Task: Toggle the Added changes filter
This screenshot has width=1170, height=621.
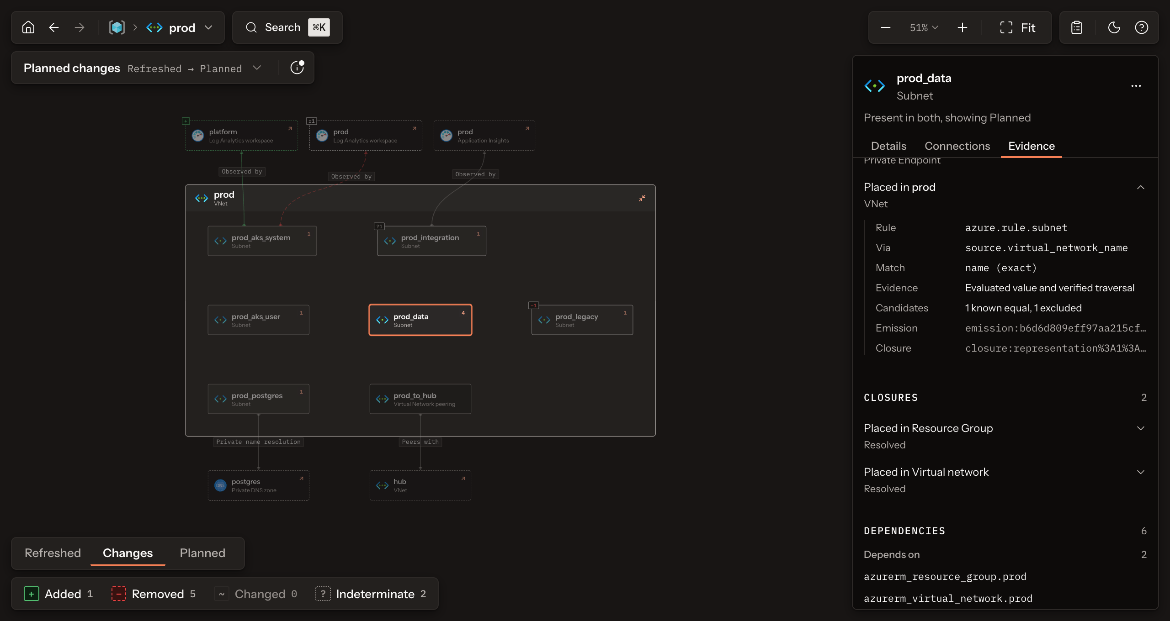Action: [x=58, y=594]
